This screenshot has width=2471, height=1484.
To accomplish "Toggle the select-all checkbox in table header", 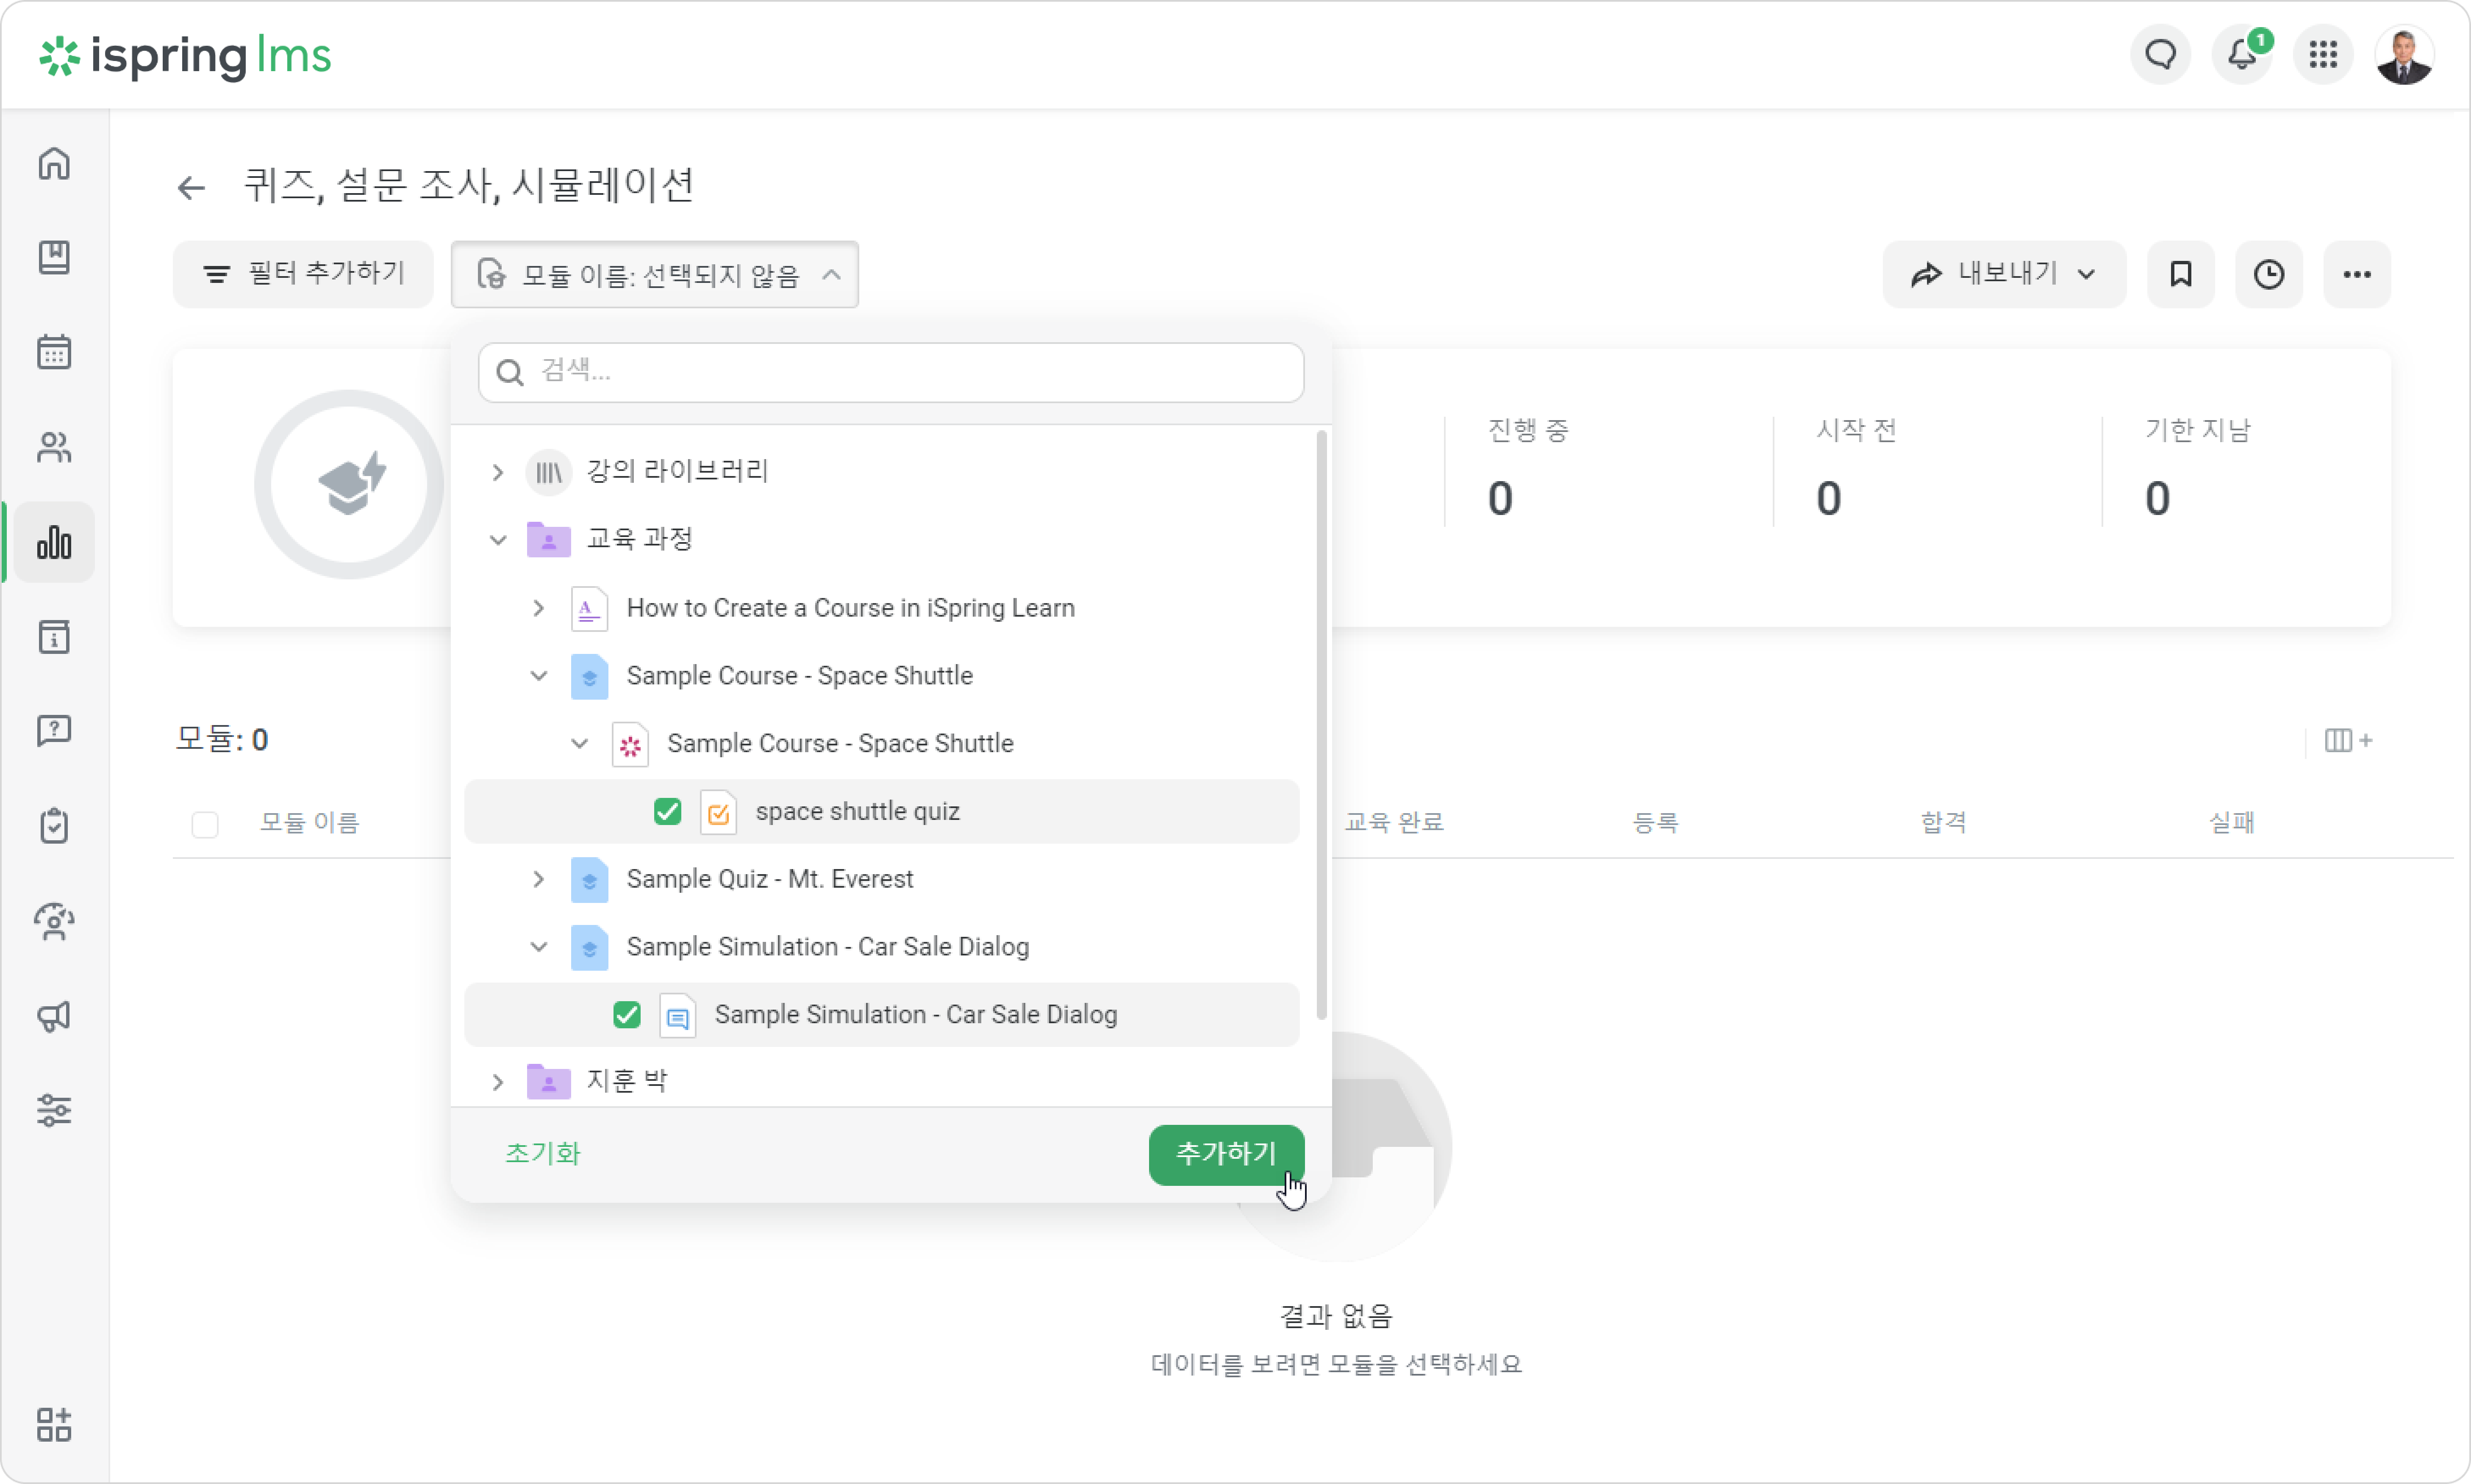I will pyautogui.click(x=205, y=824).
